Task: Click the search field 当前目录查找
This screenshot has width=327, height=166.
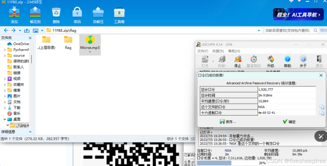Action: point(288,31)
